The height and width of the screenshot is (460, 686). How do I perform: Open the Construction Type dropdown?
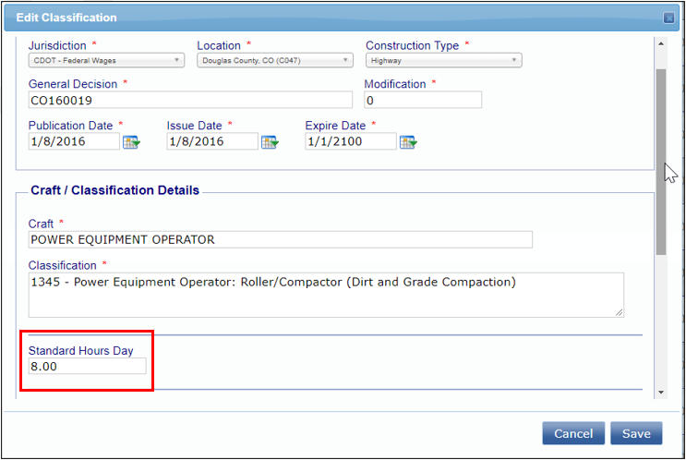point(443,60)
